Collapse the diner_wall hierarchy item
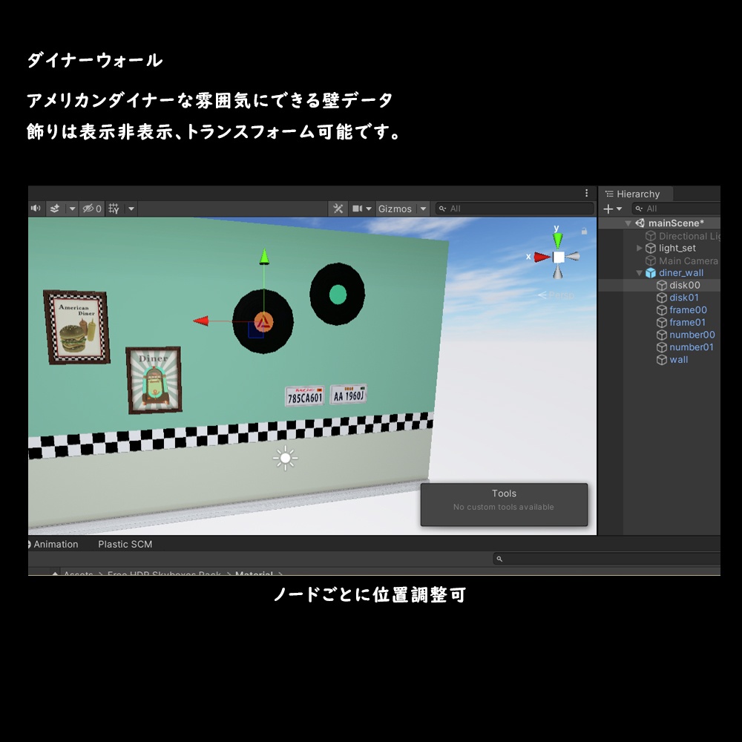742x742 pixels. pyautogui.click(x=638, y=272)
